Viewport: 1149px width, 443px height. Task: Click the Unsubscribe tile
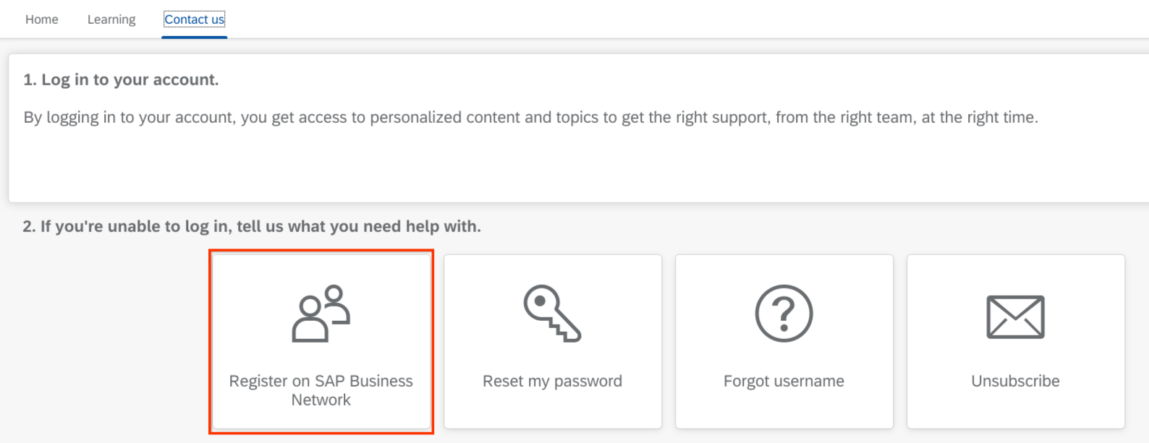[1015, 341]
